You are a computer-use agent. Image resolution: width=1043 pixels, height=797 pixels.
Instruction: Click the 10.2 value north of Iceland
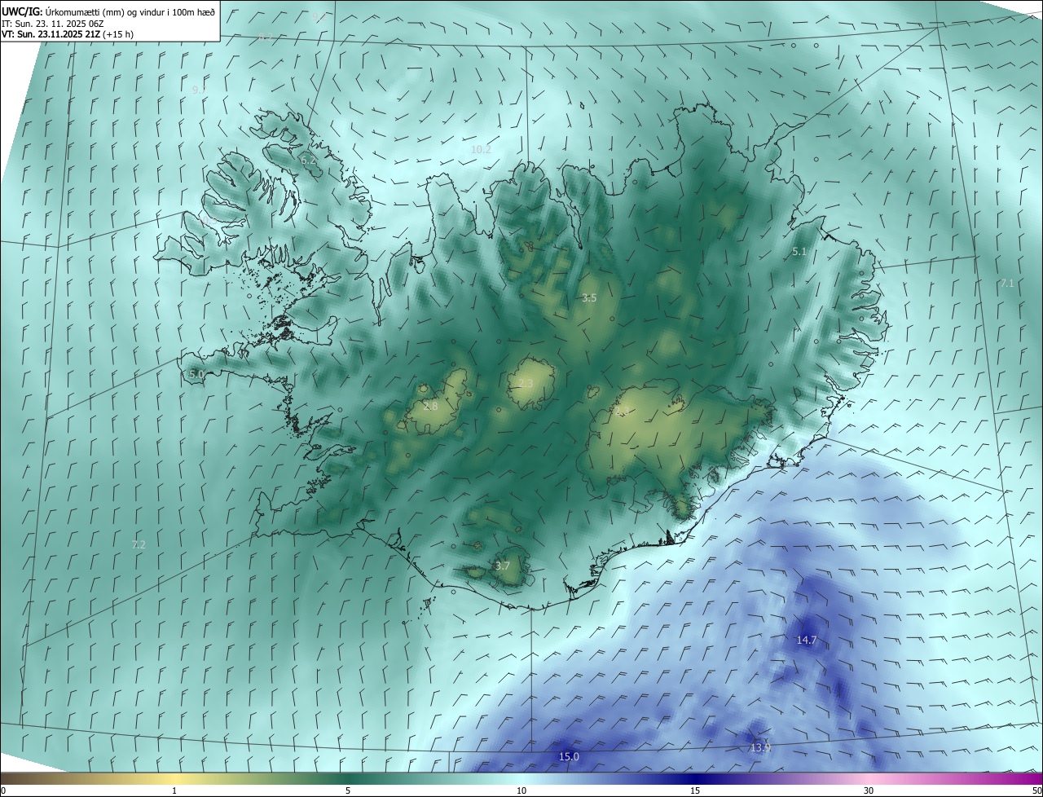tap(481, 149)
